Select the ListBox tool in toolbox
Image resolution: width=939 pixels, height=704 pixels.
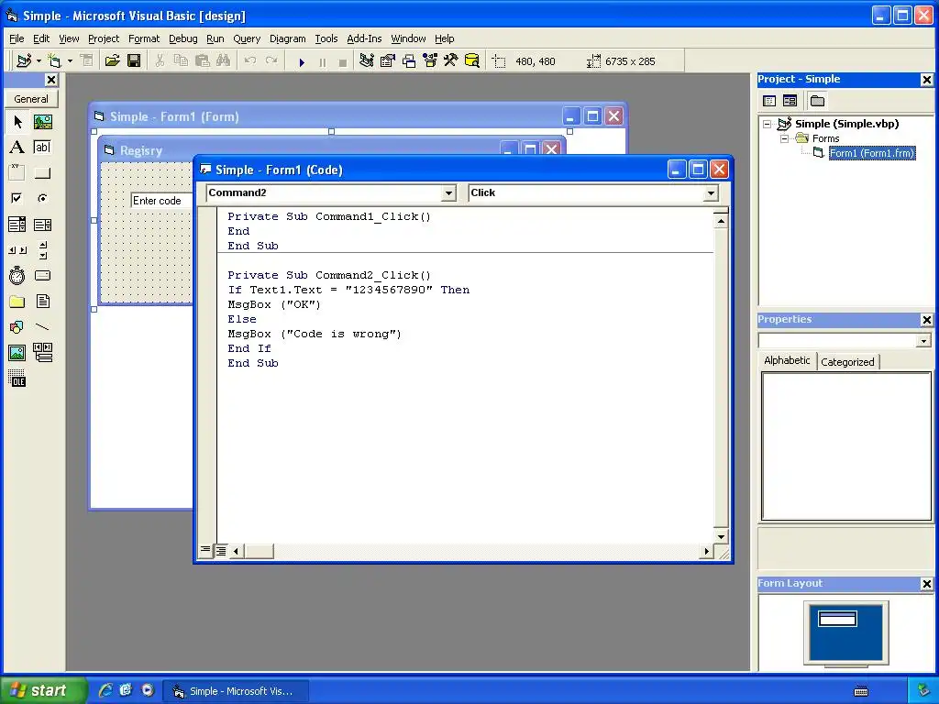coord(42,225)
